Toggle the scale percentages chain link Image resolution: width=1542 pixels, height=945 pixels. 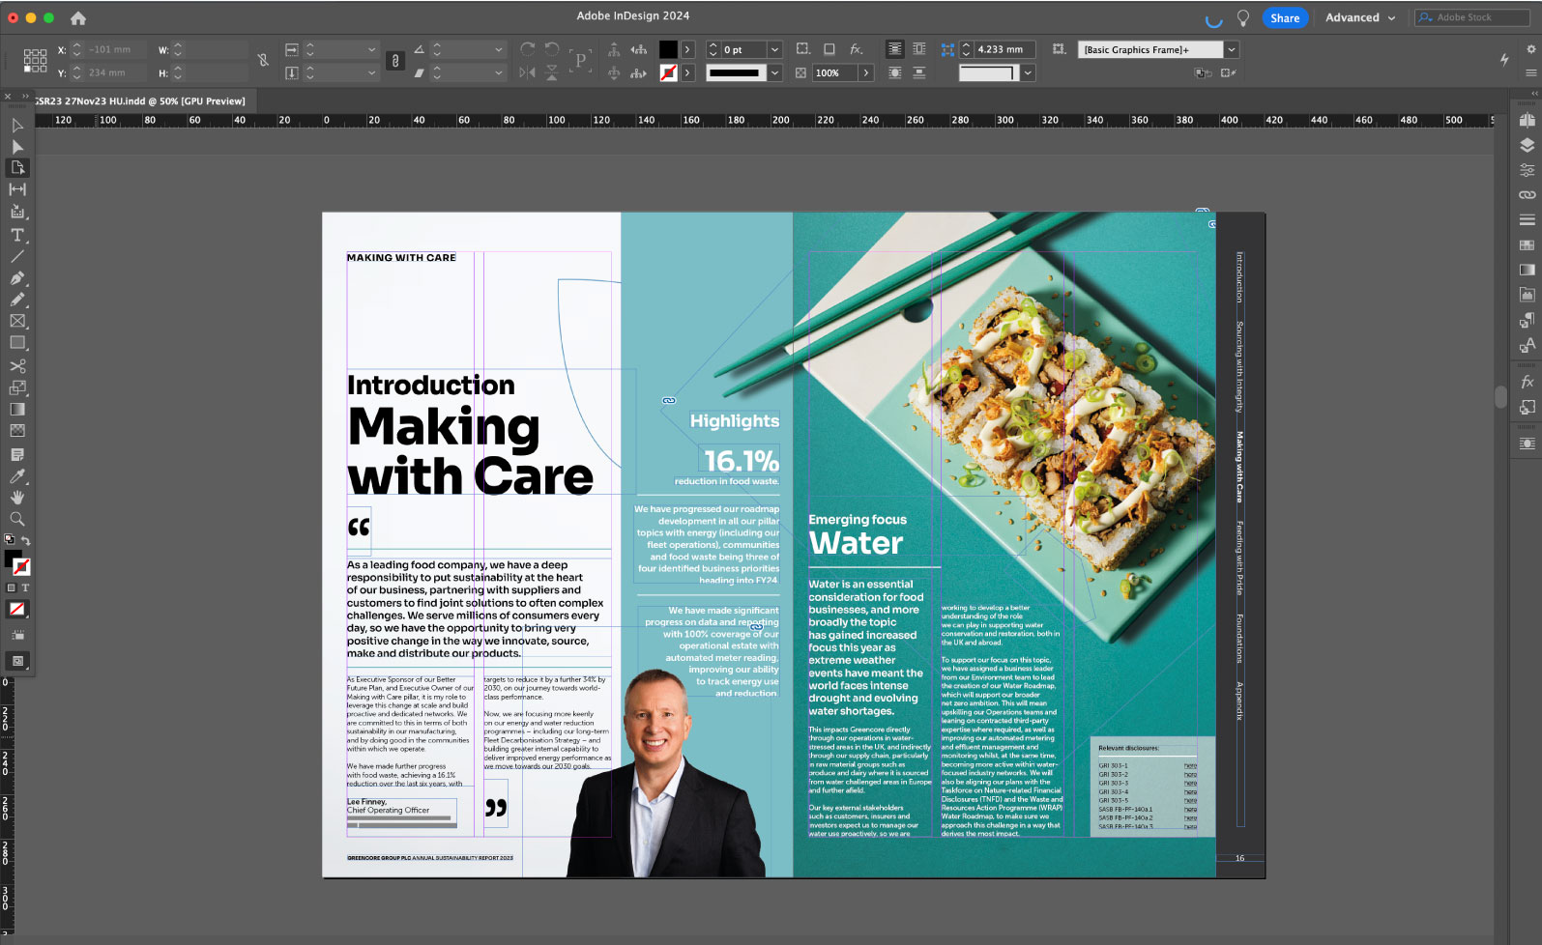coord(394,61)
